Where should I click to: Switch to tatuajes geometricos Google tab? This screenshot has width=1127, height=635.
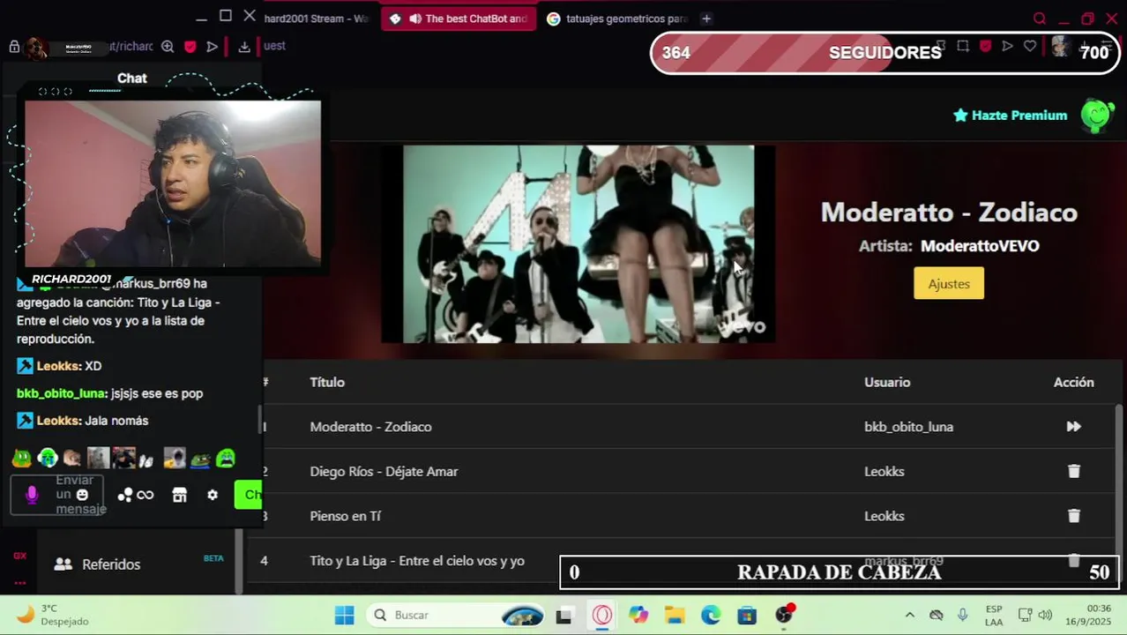(617, 19)
